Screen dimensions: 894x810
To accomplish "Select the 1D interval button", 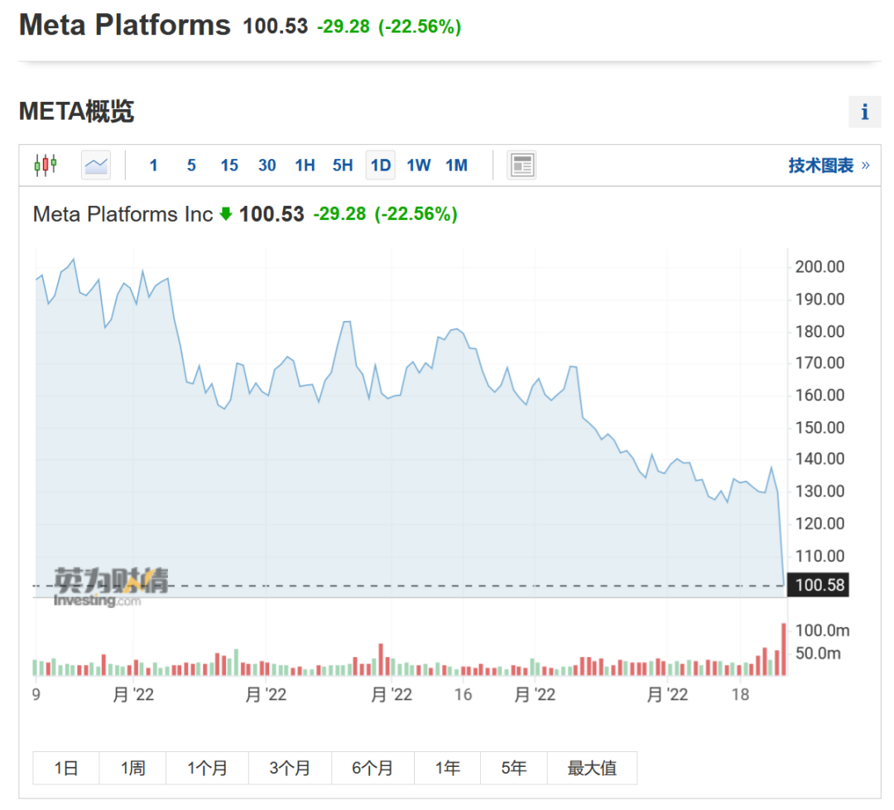I will (x=380, y=165).
